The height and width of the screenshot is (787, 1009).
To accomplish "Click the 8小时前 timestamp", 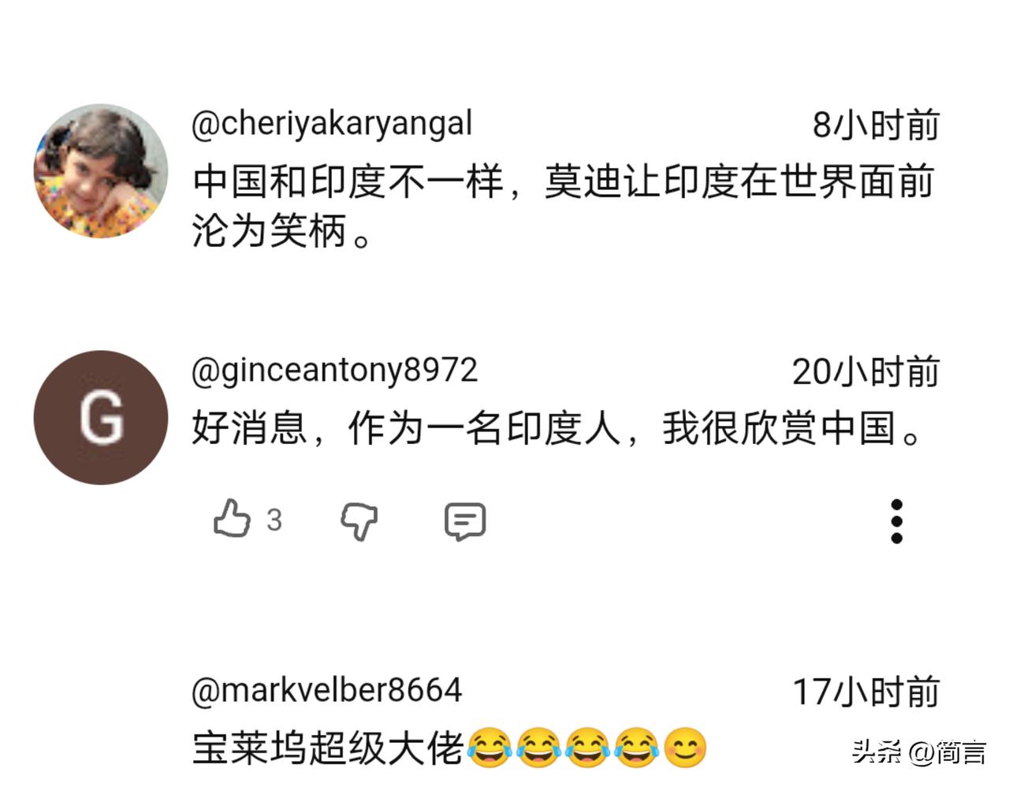I will pyautogui.click(x=876, y=125).
